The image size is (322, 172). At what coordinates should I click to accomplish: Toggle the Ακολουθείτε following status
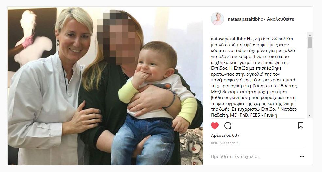[280, 19]
